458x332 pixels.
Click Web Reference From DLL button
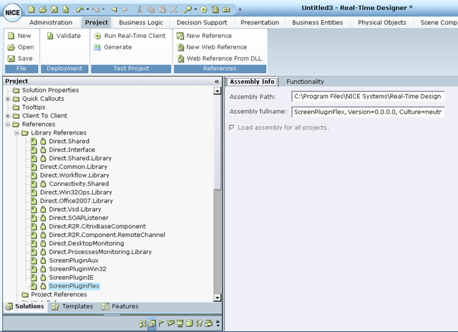pyautogui.click(x=220, y=59)
